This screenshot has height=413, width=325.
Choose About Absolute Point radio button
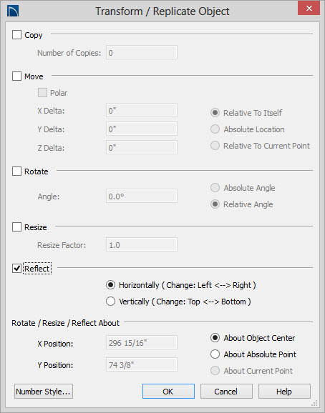[x=215, y=354]
